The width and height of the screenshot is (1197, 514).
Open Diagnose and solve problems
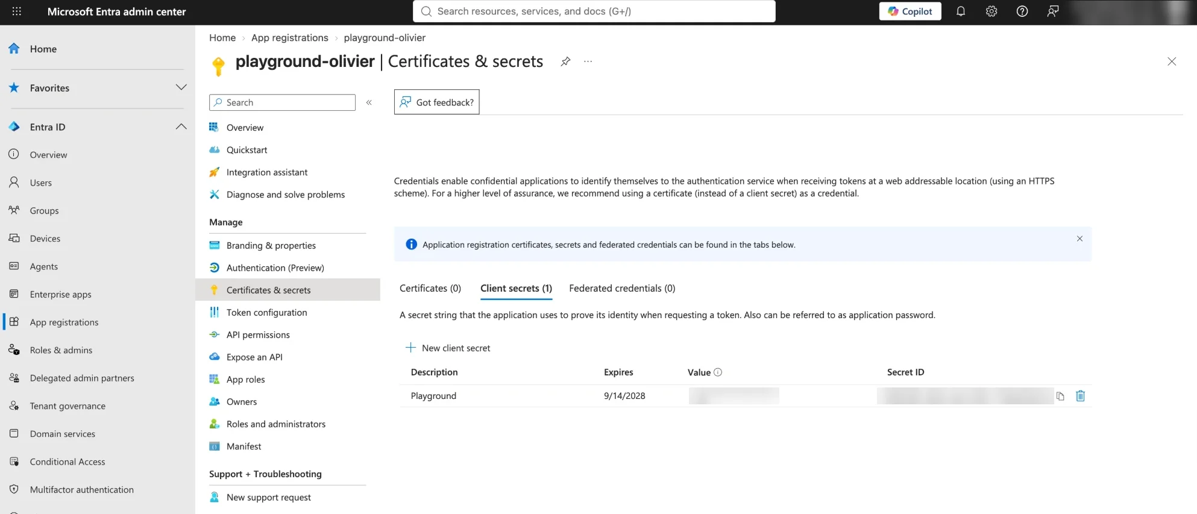coord(285,195)
